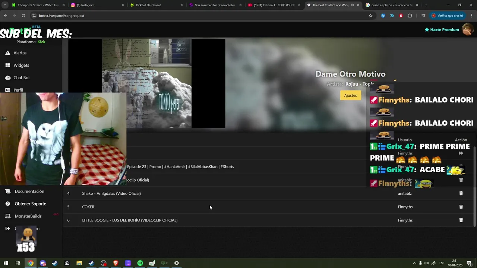Mute audio on the BotRix tab
477x268 pixels.
click(352, 5)
